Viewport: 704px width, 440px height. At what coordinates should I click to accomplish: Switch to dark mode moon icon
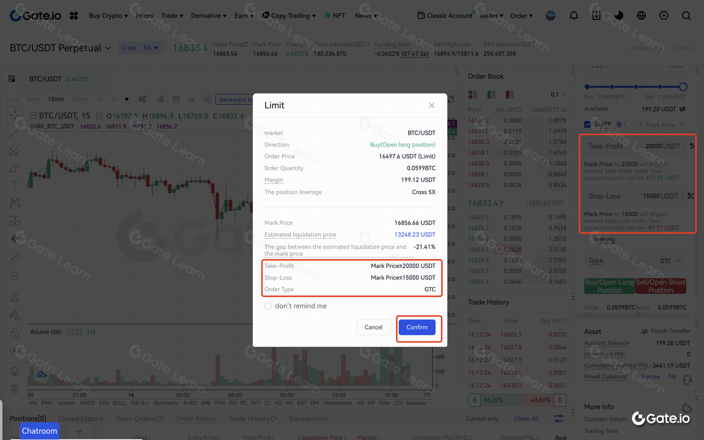(x=619, y=15)
